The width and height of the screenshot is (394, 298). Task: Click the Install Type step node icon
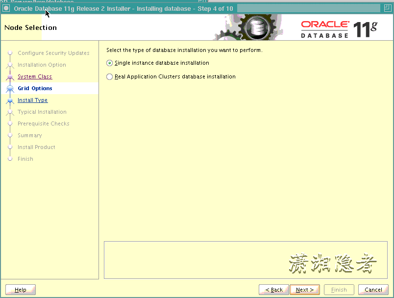[10, 100]
